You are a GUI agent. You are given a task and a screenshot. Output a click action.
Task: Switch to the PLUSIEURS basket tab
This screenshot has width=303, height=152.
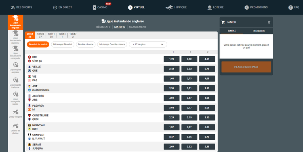pyautogui.click(x=259, y=31)
